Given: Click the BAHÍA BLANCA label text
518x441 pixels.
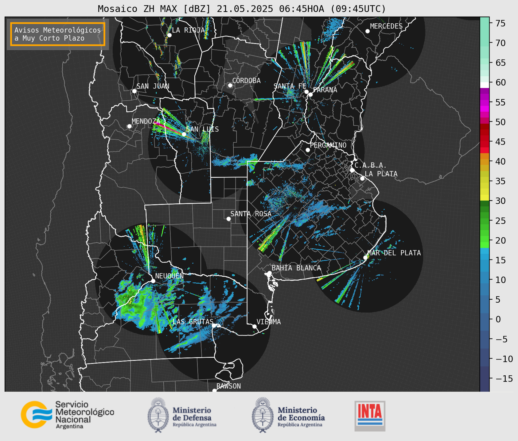Looking at the screenshot, I should pyautogui.click(x=296, y=268).
